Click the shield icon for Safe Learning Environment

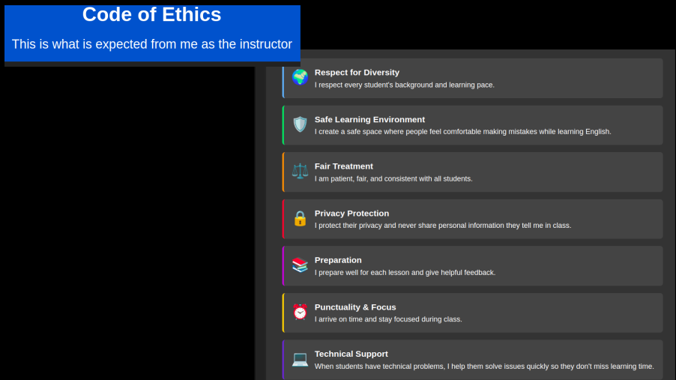pyautogui.click(x=300, y=124)
